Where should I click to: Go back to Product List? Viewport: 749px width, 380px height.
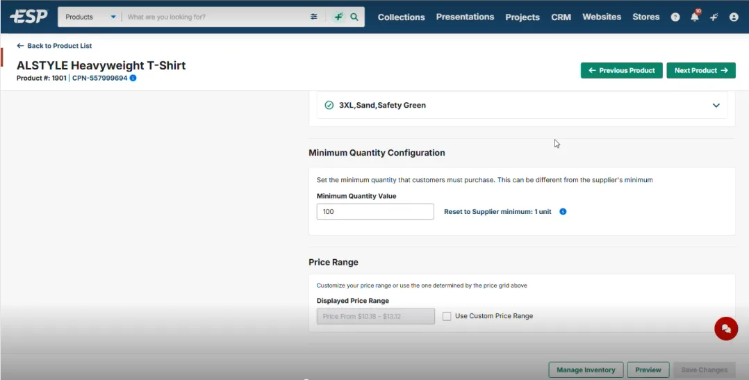pos(54,46)
